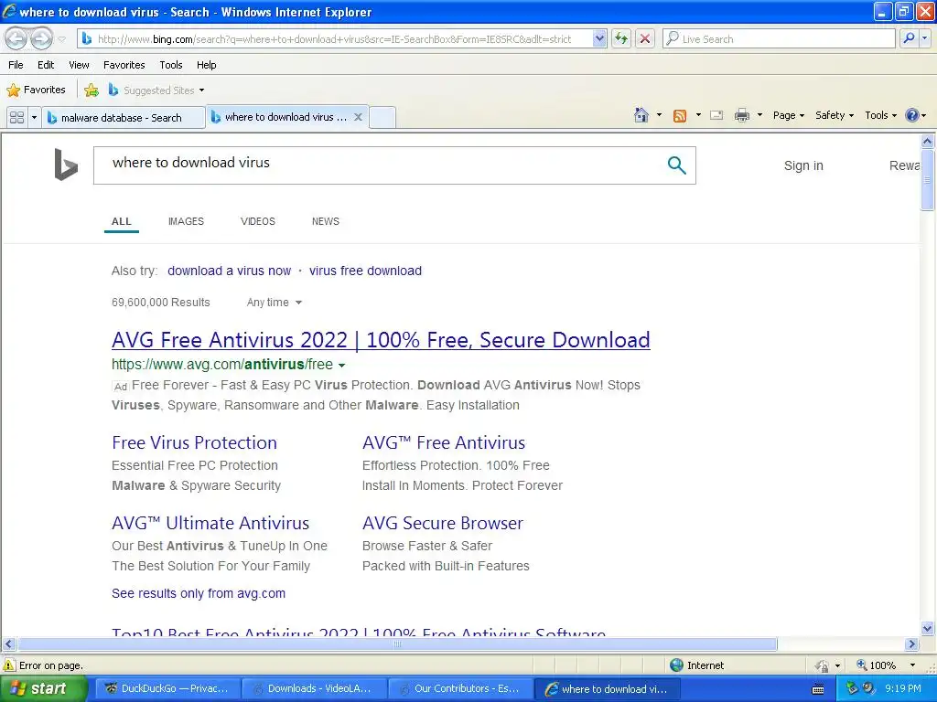Stop loading with the red X button

point(645,38)
